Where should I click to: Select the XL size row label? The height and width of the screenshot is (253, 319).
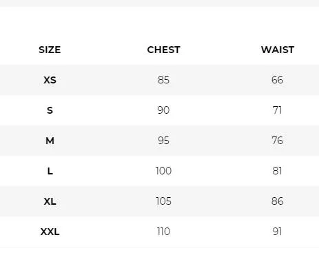50,201
